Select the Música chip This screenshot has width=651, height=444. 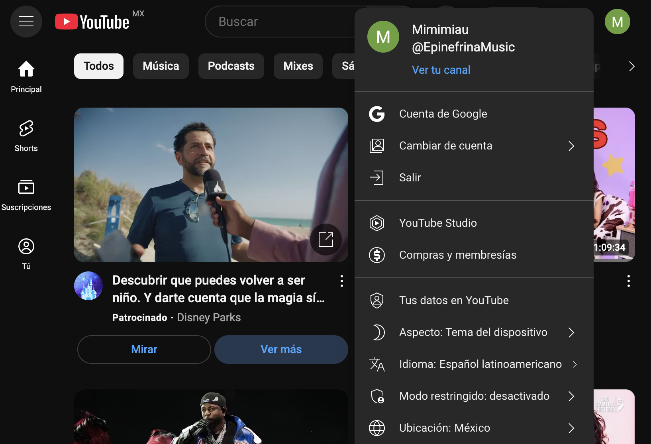[x=161, y=66]
